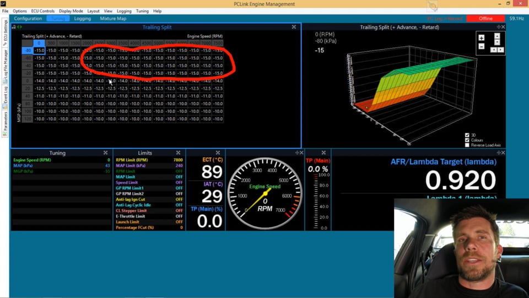This screenshot has width=529, height=298.
Task: Select the Anti-lag Ign Cut row
Action: click(x=149, y=199)
